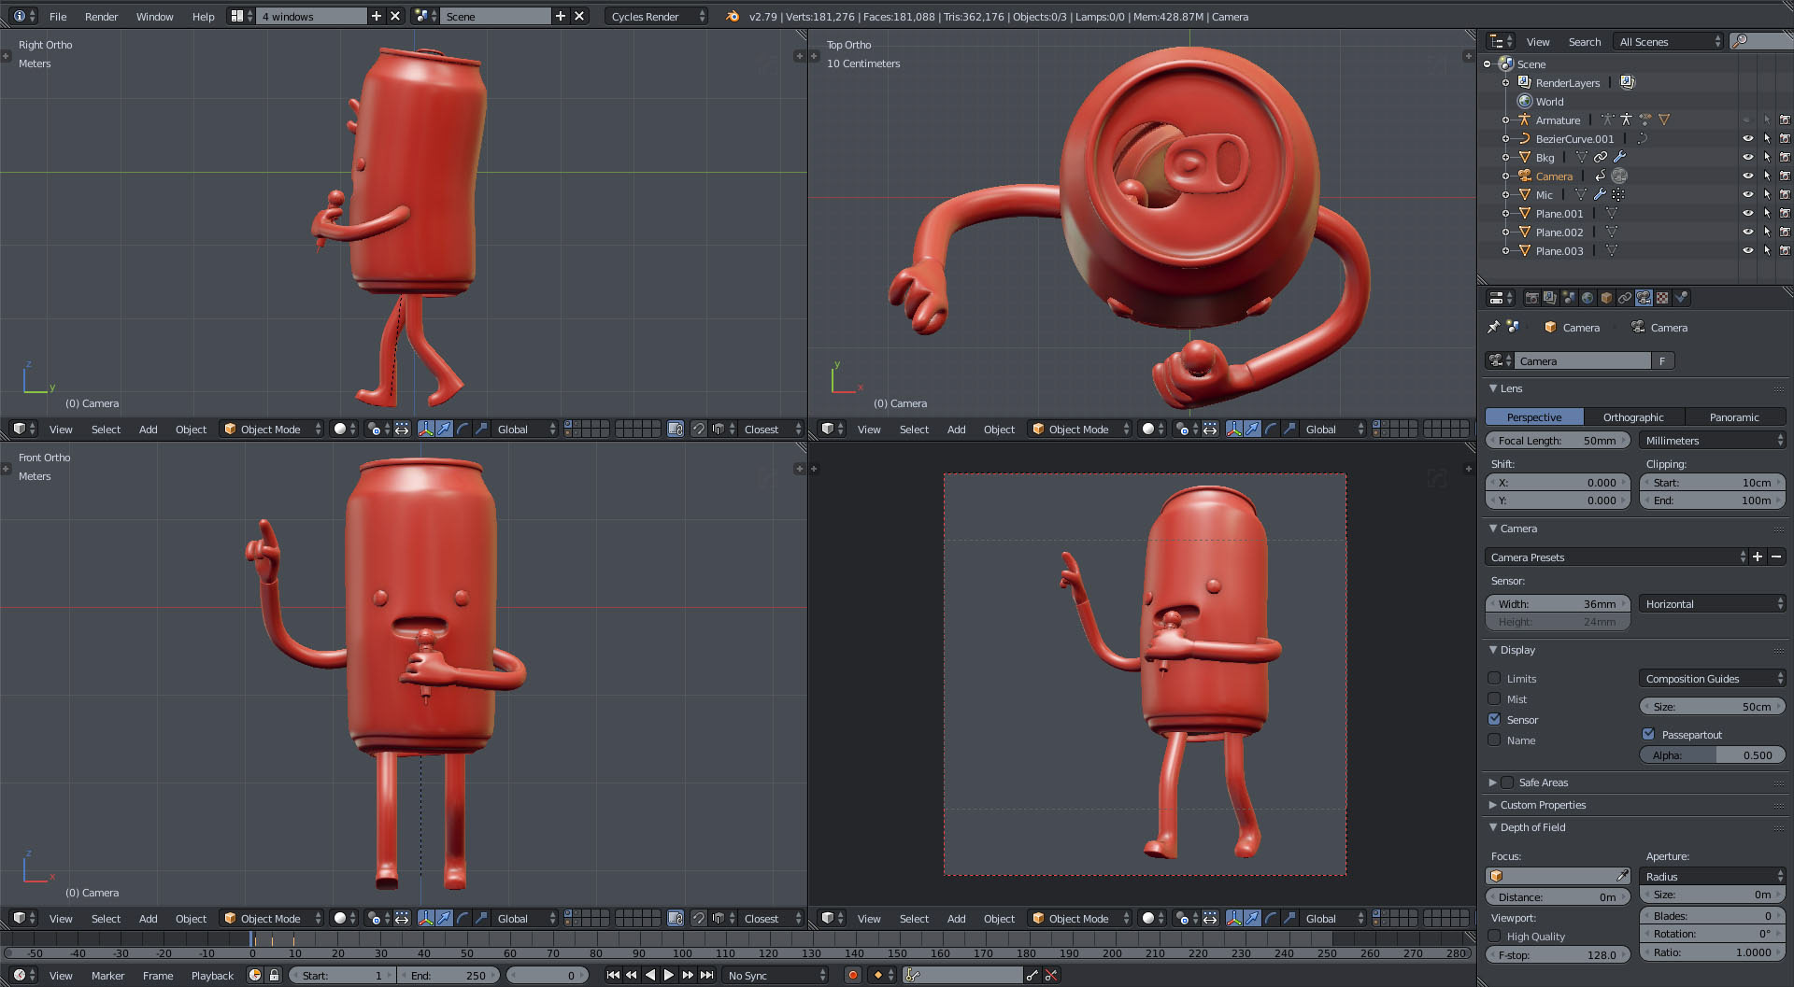Image resolution: width=1794 pixels, height=987 pixels.
Task: Expand the Safe Areas panel
Action: pos(1492,782)
